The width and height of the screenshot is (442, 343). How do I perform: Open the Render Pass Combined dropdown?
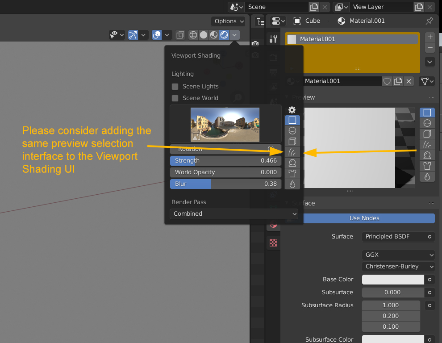234,214
